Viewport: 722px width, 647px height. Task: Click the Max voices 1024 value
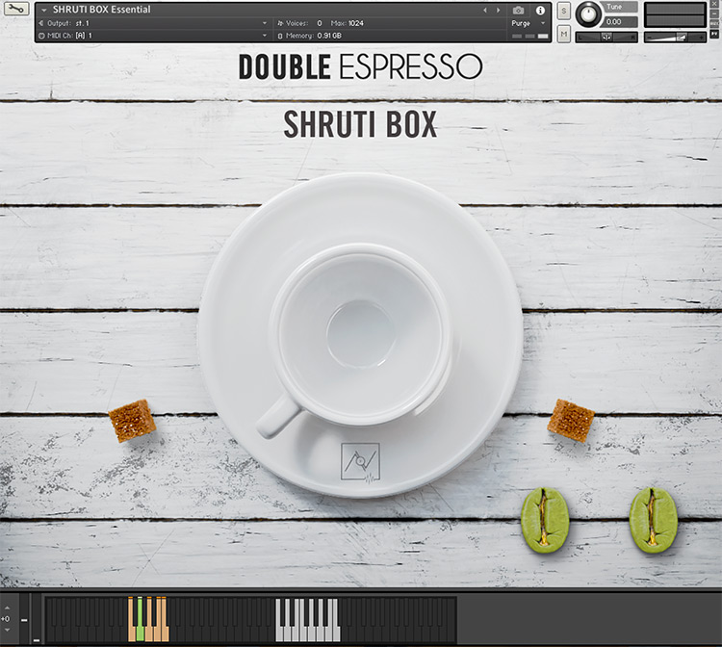(356, 23)
